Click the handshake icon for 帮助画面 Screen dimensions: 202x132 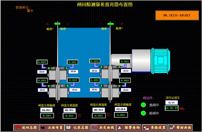pyautogui.click(x=172, y=128)
